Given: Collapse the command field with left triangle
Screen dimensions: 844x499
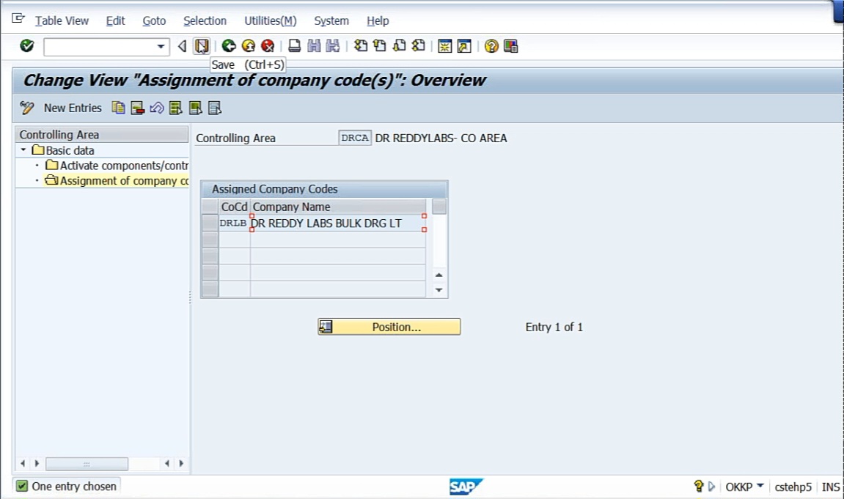Looking at the screenshot, I should click(x=182, y=47).
